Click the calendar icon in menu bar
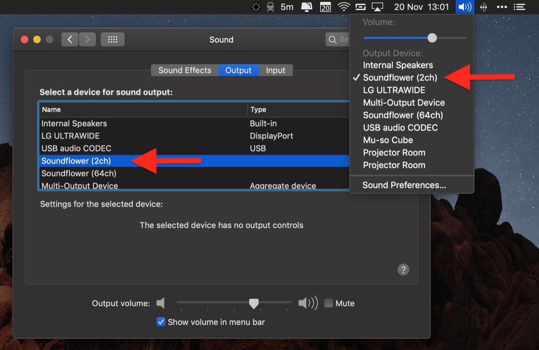Viewport: 539px width, 350px height. (325, 7)
